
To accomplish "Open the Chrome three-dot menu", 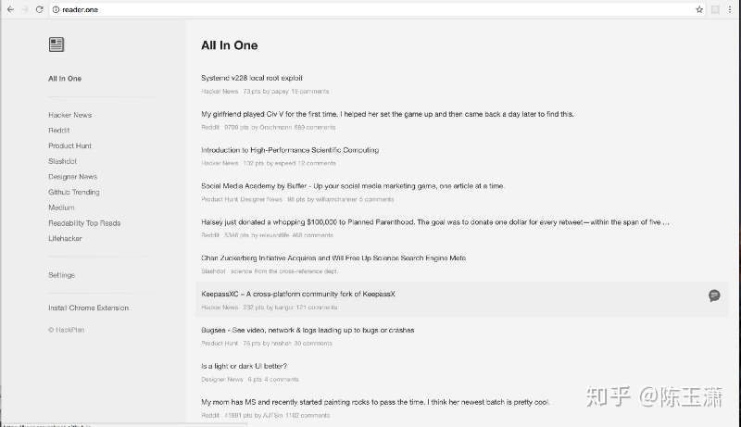I will [731, 9].
